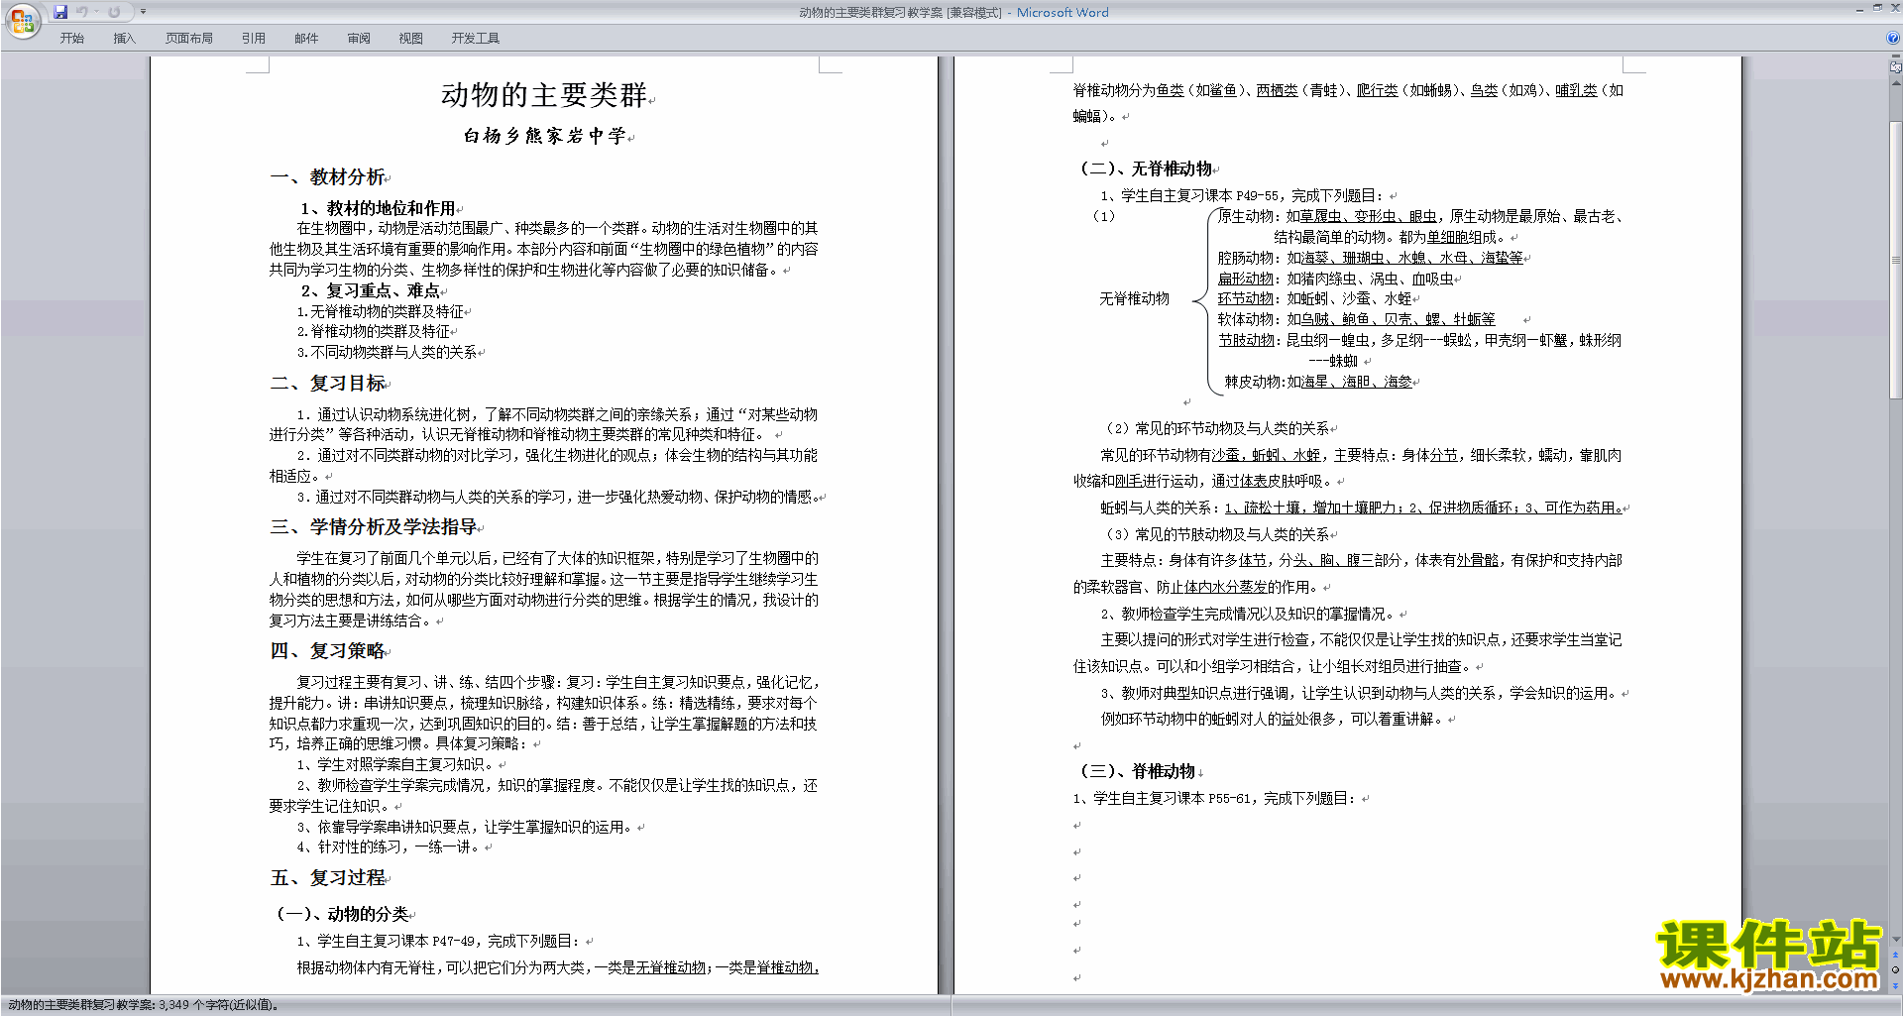Toggle the ruler icon above the scrollbar
The height and width of the screenshot is (1016, 1903).
pyautogui.click(x=1896, y=67)
